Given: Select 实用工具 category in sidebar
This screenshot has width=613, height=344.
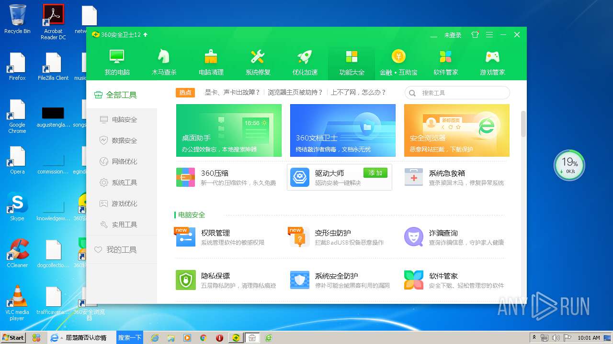Looking at the screenshot, I should 122,225.
